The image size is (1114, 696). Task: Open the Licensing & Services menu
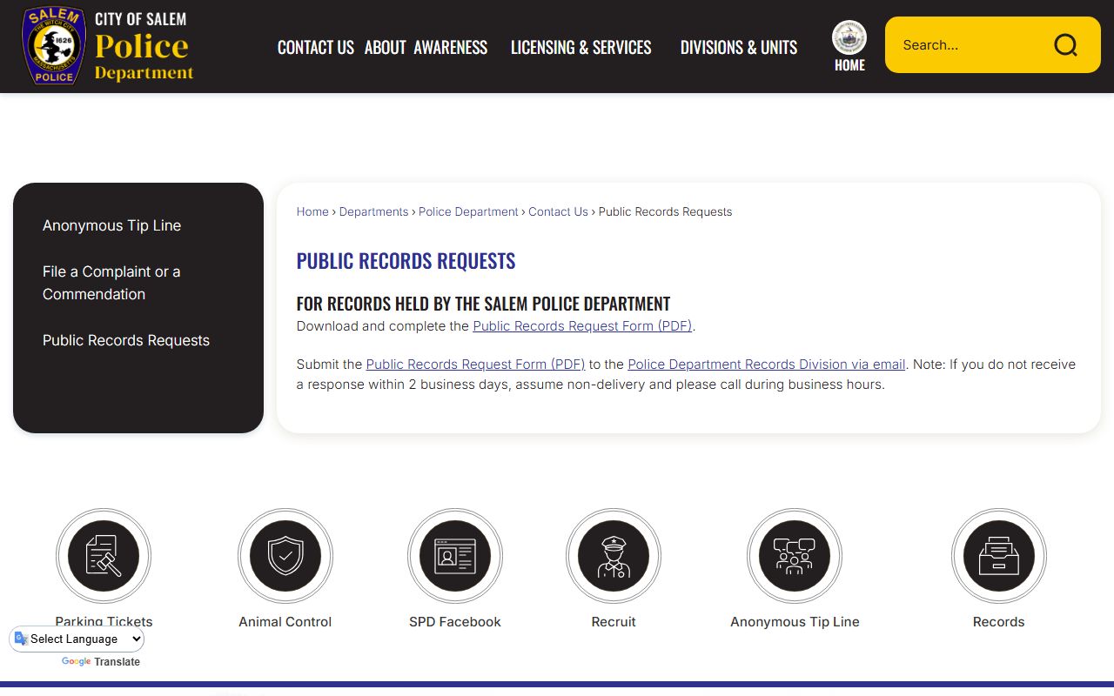[x=580, y=47]
